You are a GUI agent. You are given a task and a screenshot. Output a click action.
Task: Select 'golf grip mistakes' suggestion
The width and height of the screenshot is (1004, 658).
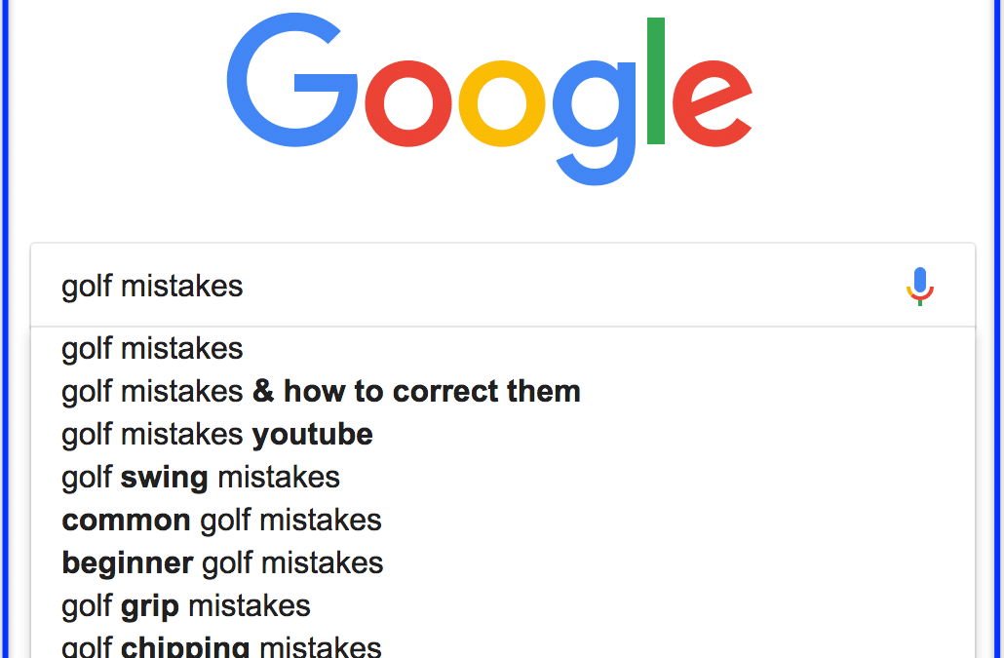[x=503, y=606]
